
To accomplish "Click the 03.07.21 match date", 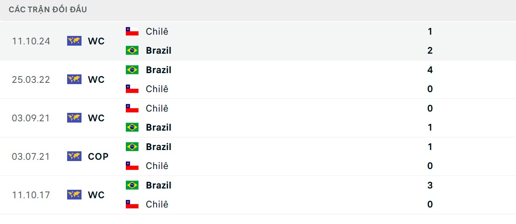I will coord(31,156).
